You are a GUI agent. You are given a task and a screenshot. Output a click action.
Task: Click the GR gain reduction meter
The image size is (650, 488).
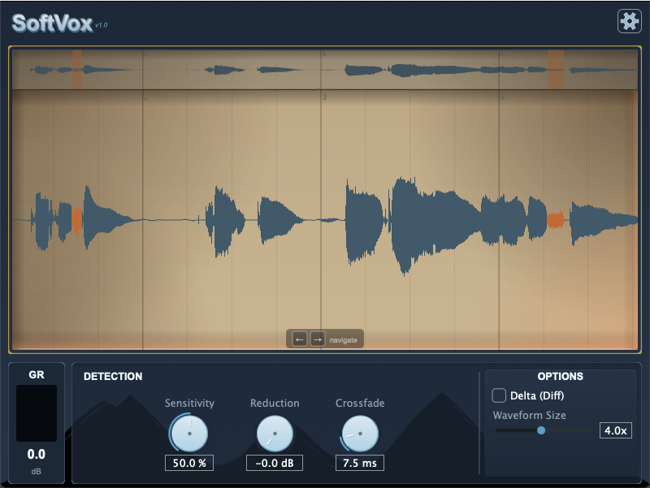pyautogui.click(x=36, y=414)
